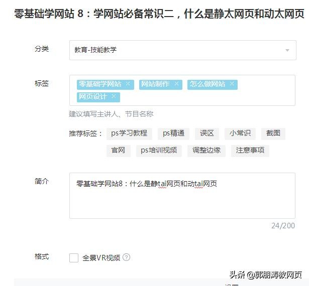Remove the 怎么做网站 tag
The width and height of the screenshot is (309, 286).
coord(232,84)
